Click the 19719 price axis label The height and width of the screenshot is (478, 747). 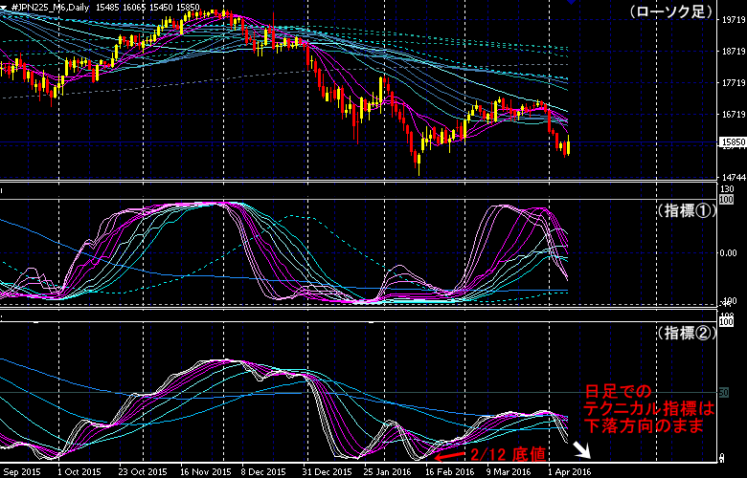[x=734, y=20]
